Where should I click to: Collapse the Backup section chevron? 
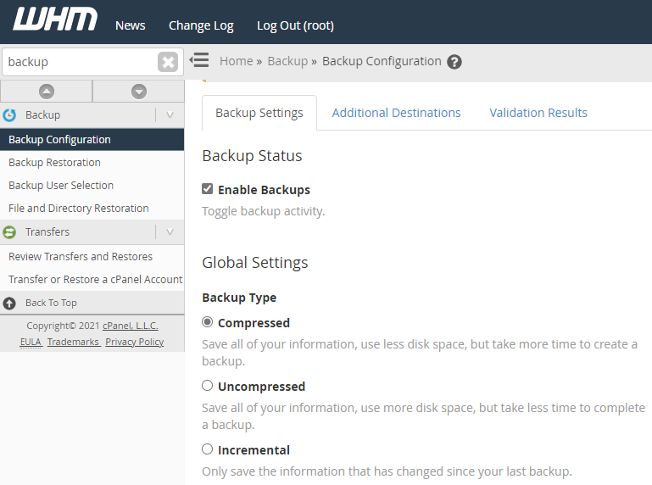(170, 114)
